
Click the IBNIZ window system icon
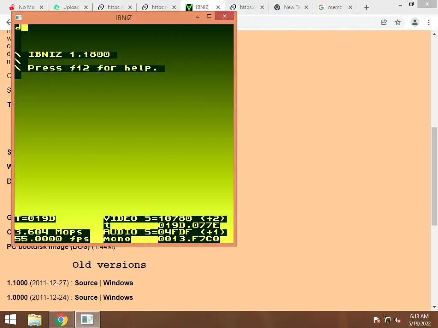coord(19,17)
